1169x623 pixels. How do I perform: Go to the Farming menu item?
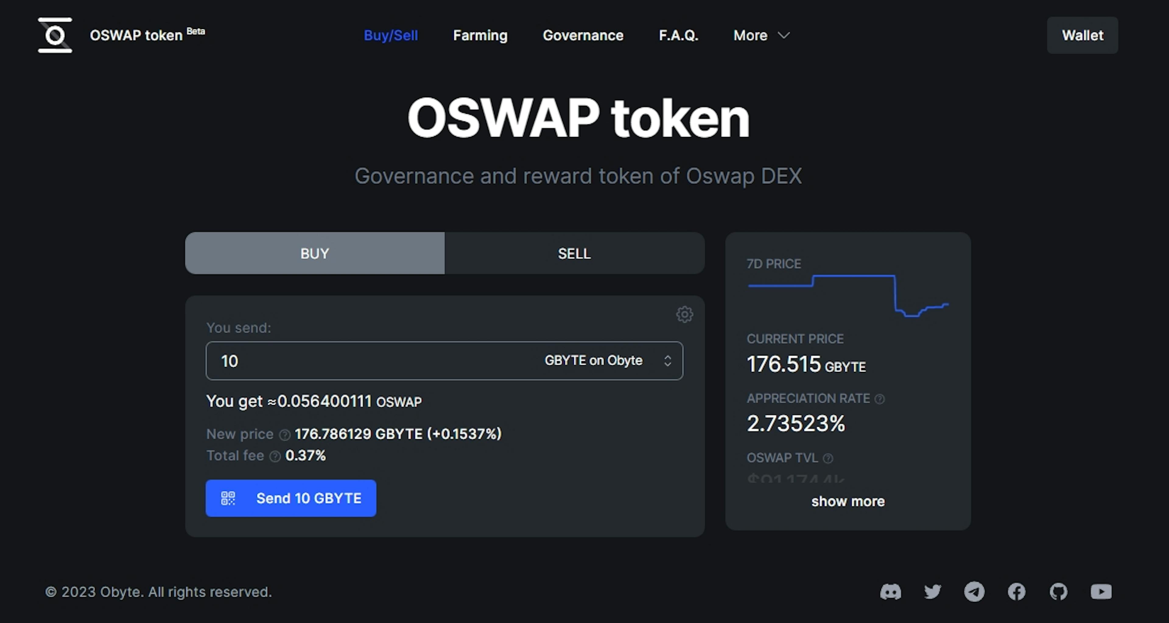tap(480, 35)
